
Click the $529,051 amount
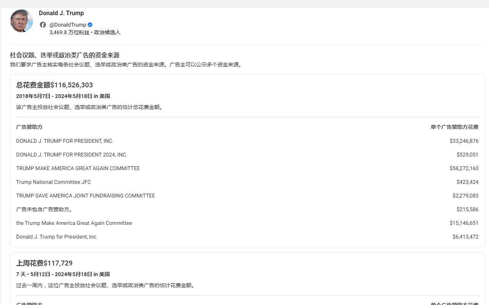pos(467,155)
